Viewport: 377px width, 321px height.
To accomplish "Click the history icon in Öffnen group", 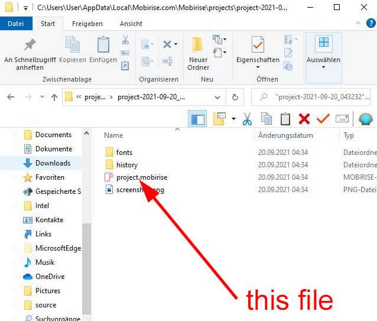I will point(288,66).
